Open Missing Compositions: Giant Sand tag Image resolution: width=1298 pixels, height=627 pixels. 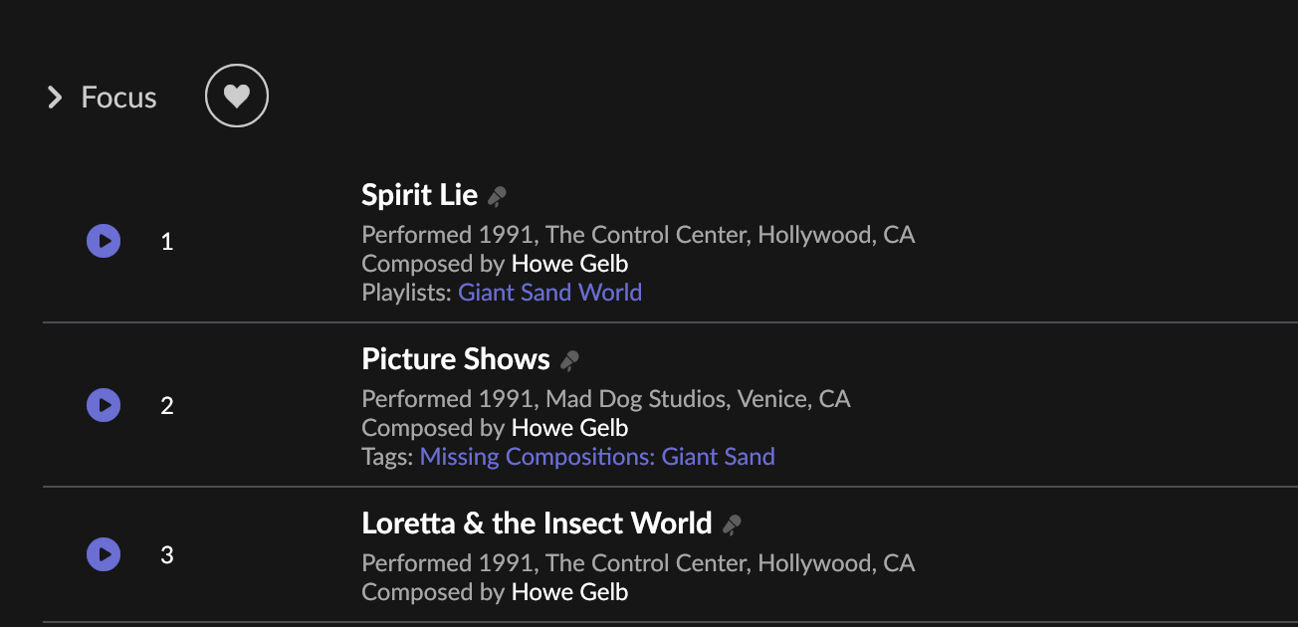[597, 457]
